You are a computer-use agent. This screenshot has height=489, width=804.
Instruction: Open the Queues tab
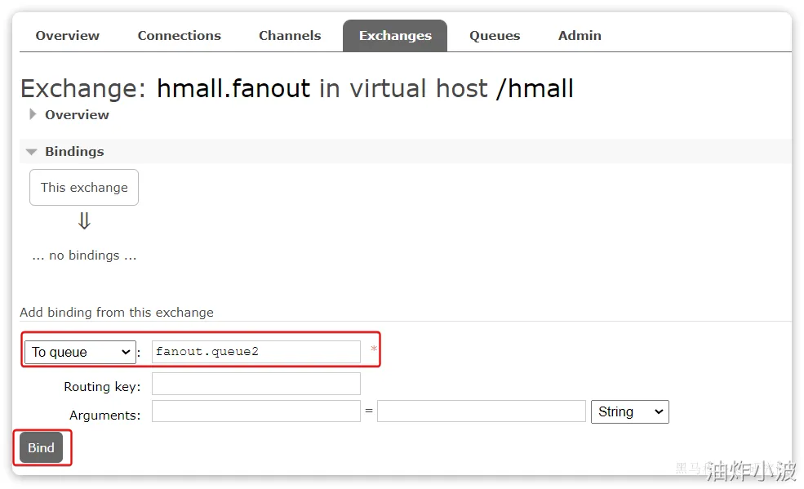(495, 36)
